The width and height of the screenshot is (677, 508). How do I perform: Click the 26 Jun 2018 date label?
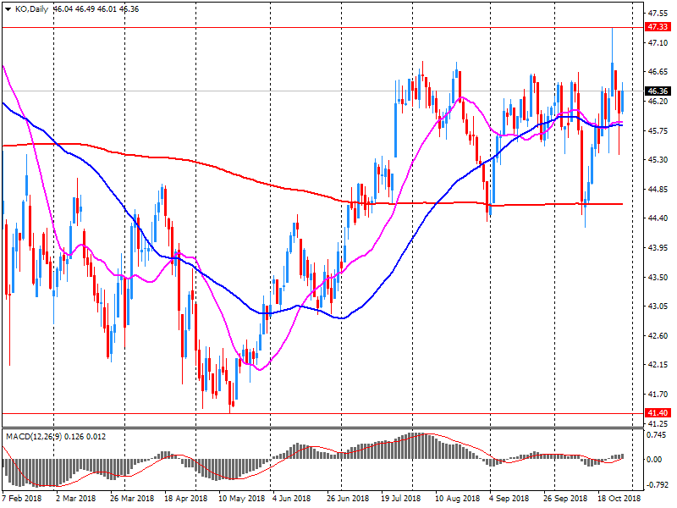tap(348, 499)
